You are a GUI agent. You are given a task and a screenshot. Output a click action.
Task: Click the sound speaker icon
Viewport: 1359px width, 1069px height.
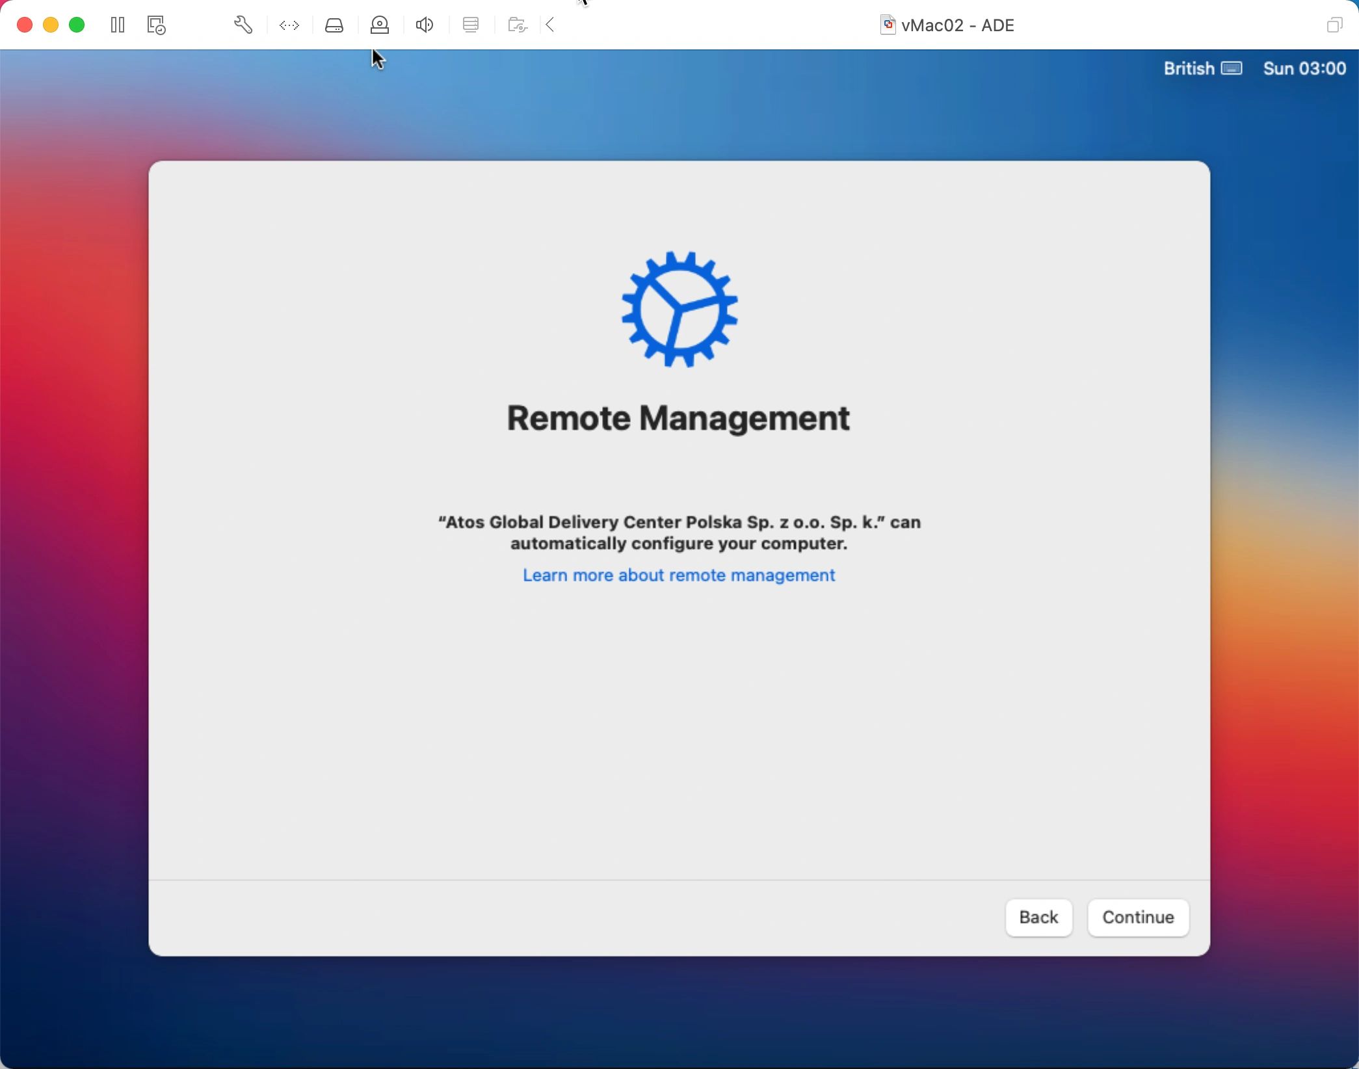click(425, 25)
